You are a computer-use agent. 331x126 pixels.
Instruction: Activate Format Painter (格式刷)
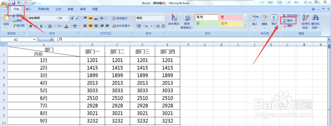18,25
